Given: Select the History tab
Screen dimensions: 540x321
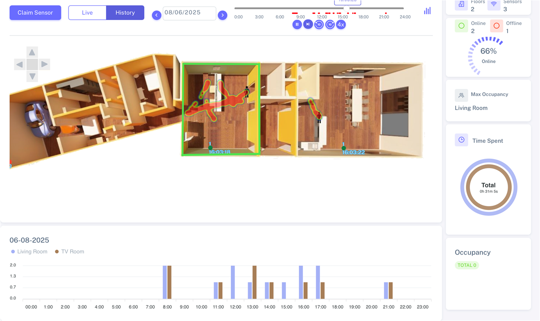Looking at the screenshot, I should [x=125, y=13].
